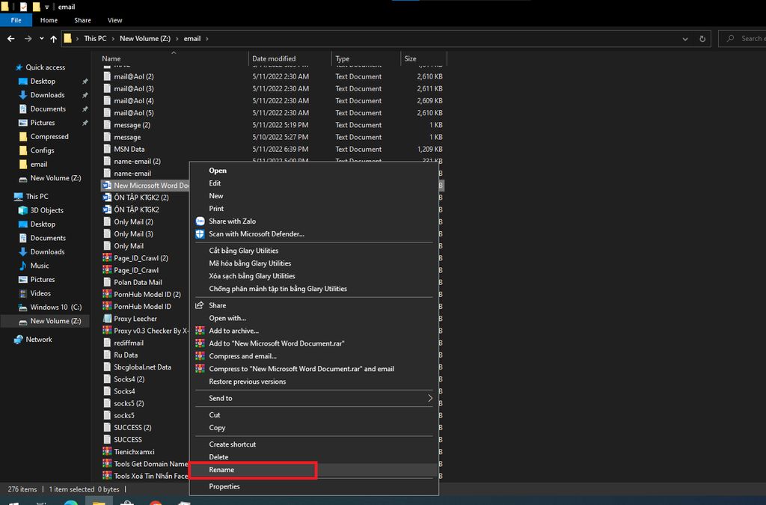
Task: Click Scan with Microsoft Defender shield icon
Action: point(200,234)
